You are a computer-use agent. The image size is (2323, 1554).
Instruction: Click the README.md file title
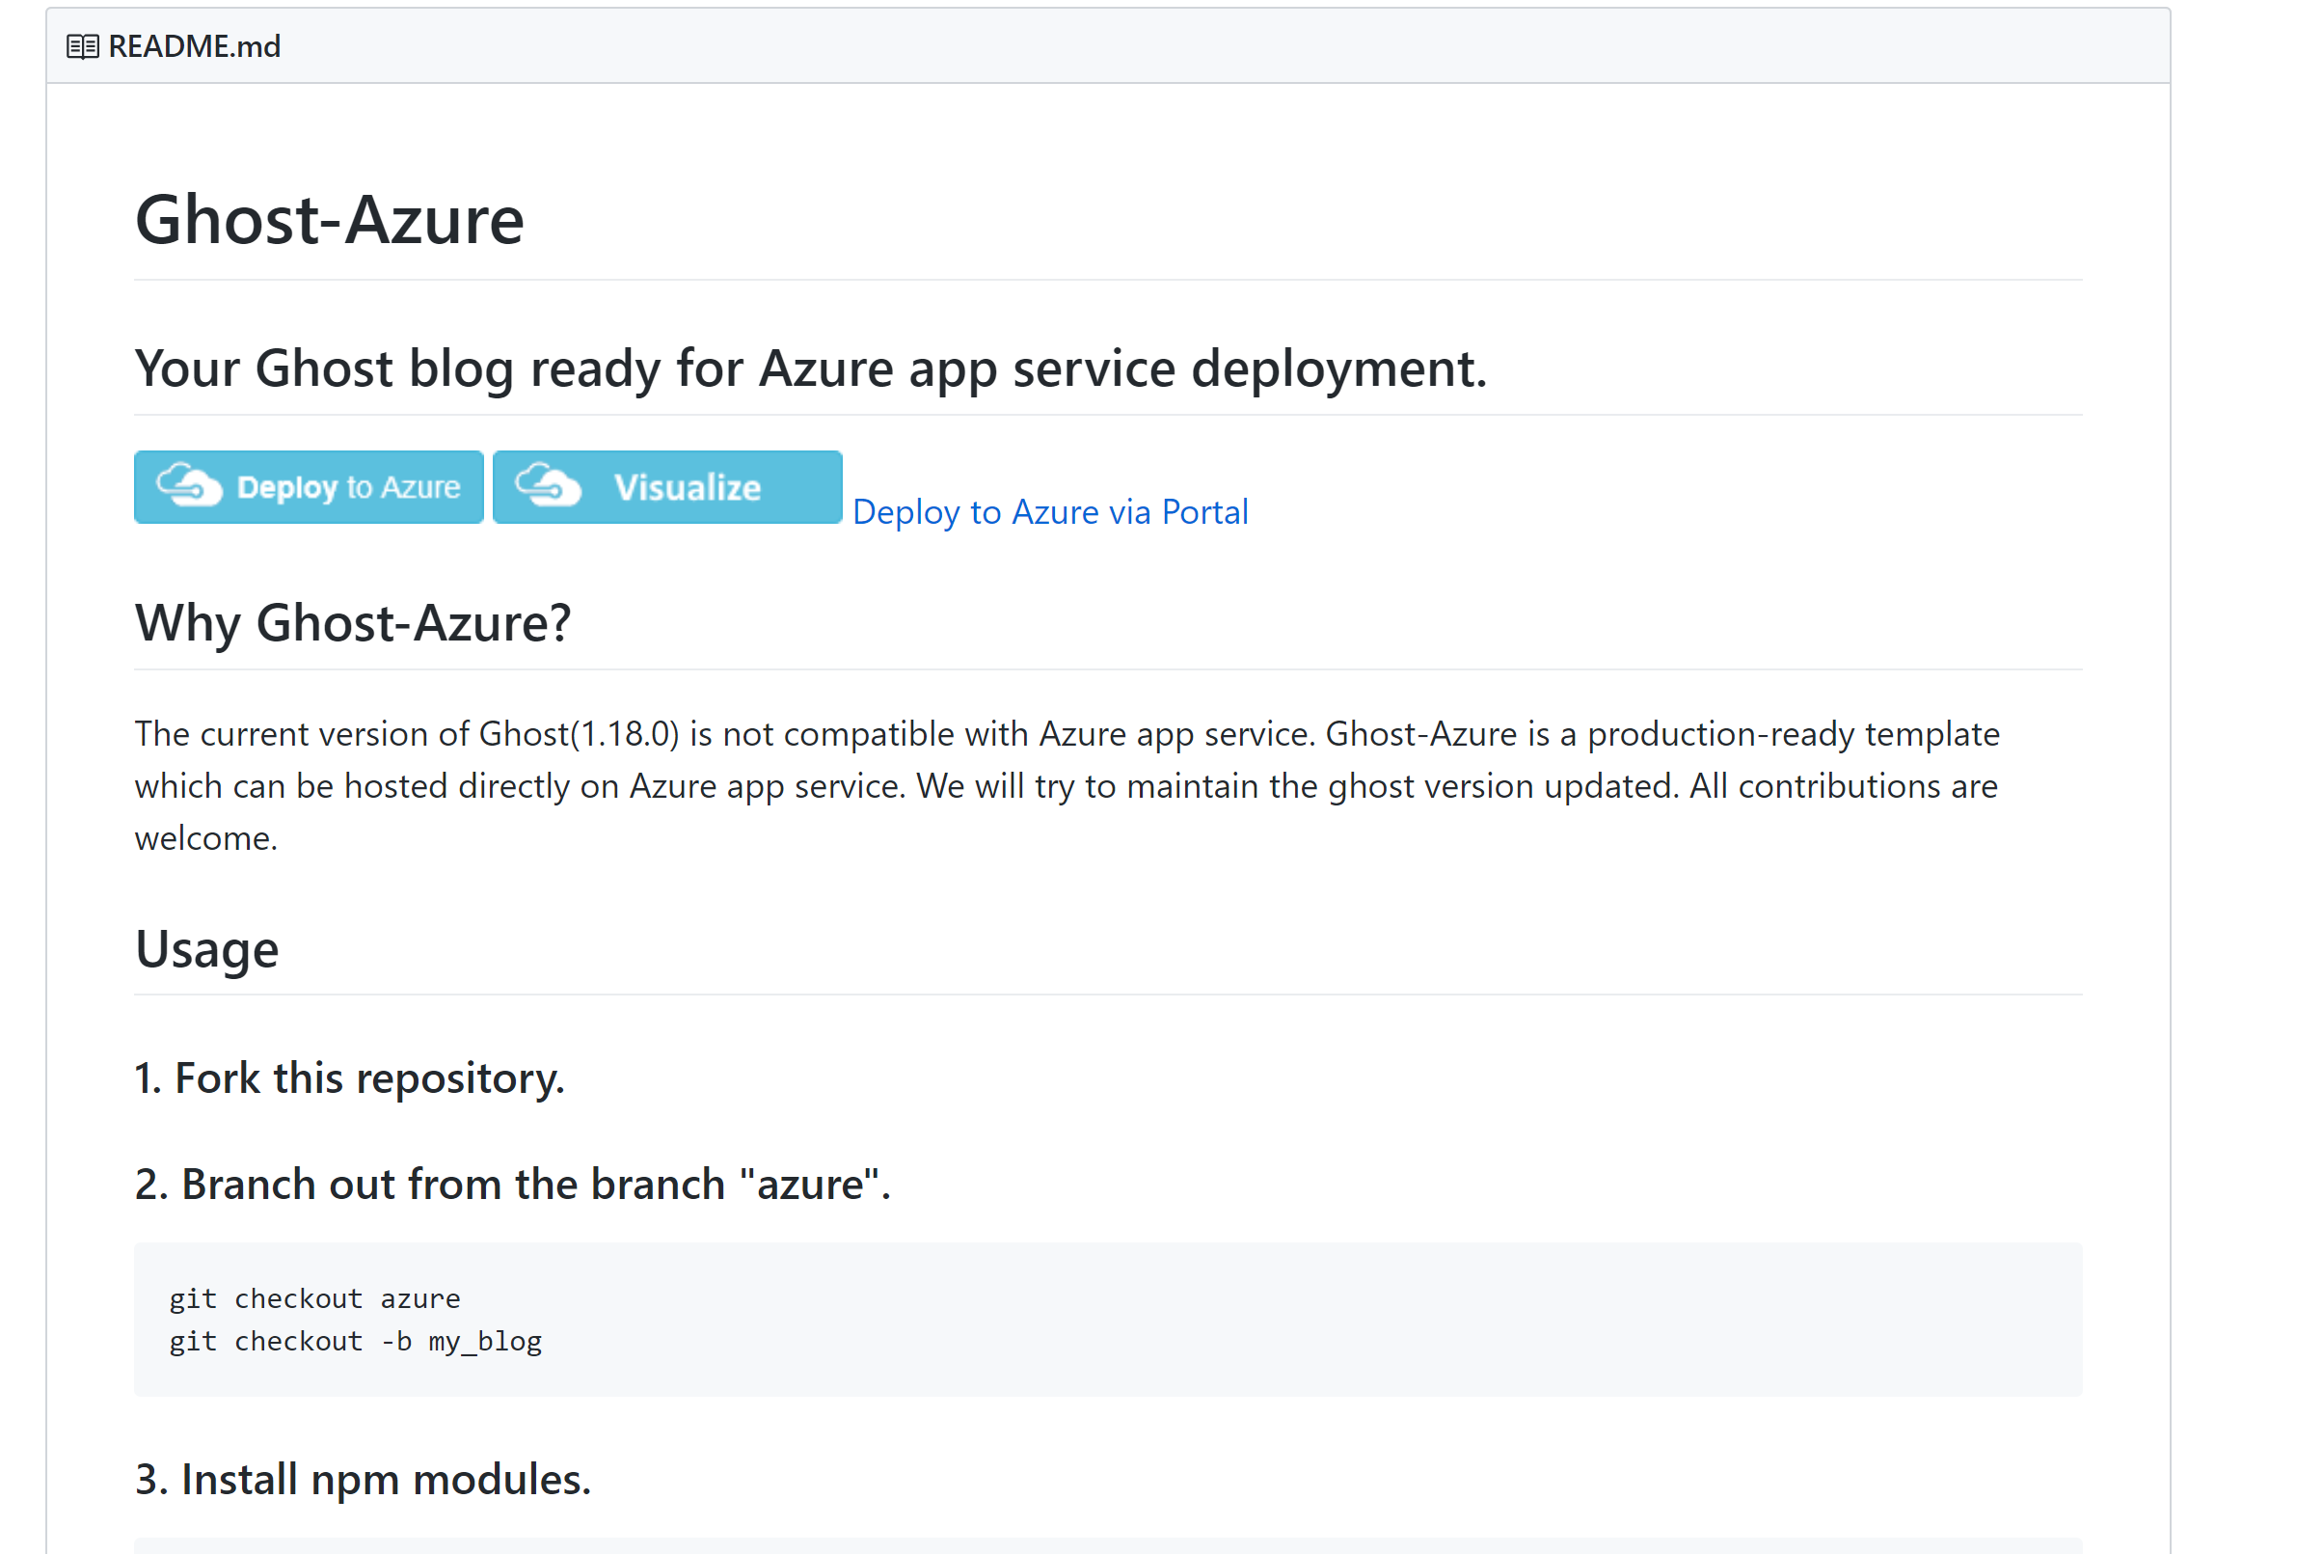coord(194,46)
